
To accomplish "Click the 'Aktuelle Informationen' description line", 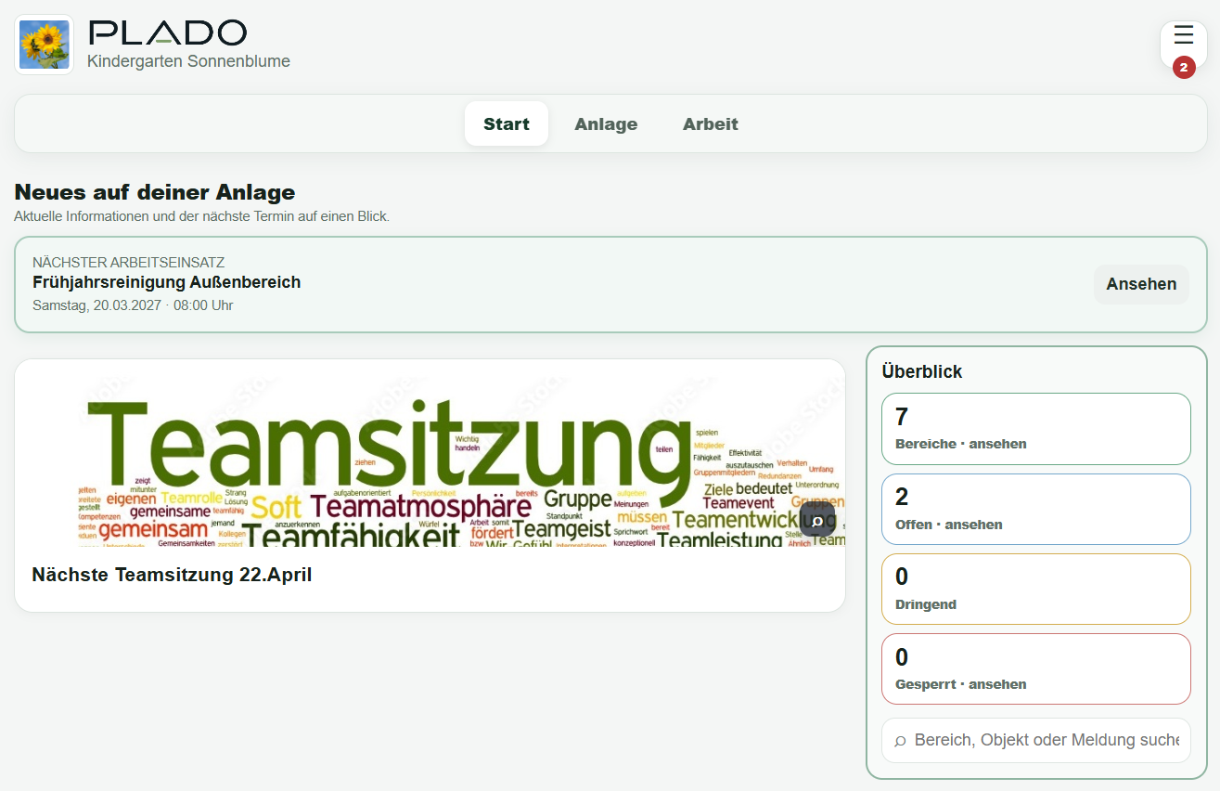I will (202, 216).
